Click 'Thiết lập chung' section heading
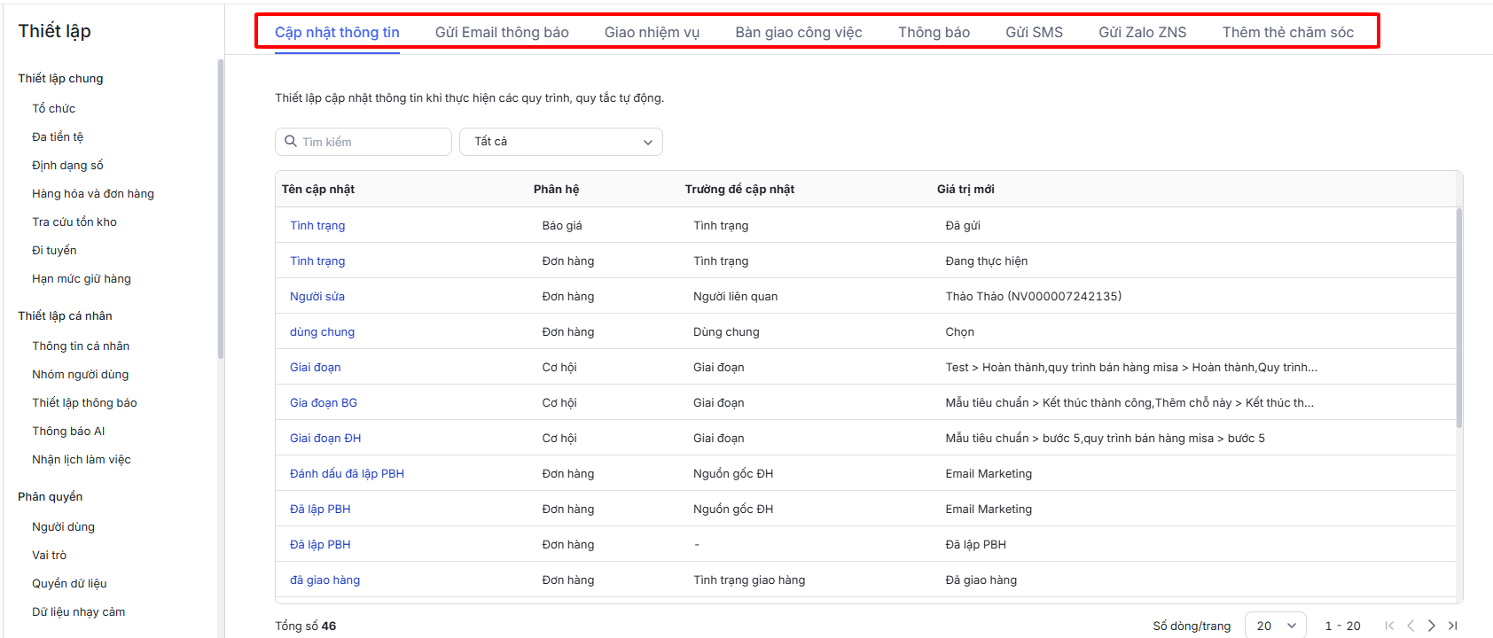 [x=60, y=78]
